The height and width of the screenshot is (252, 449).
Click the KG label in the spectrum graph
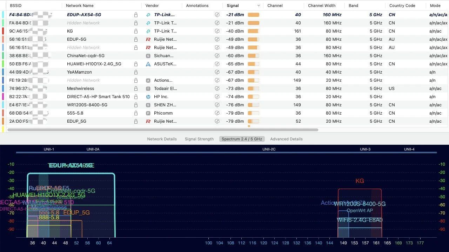click(360, 181)
